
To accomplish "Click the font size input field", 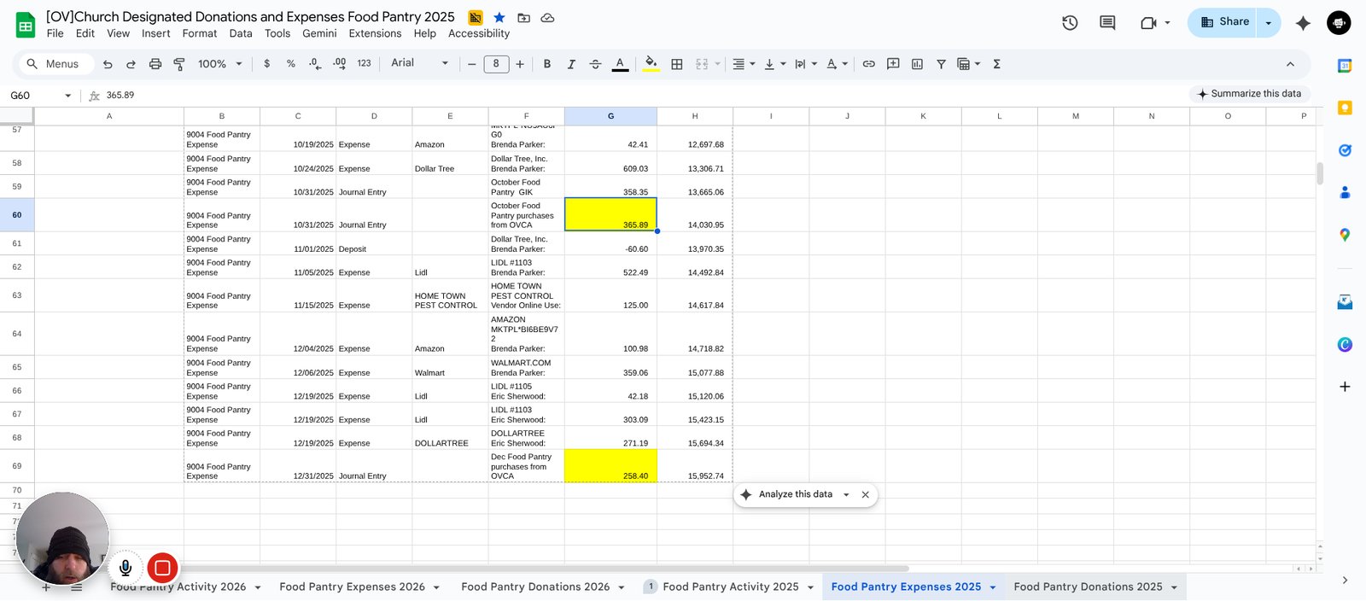I will point(496,64).
